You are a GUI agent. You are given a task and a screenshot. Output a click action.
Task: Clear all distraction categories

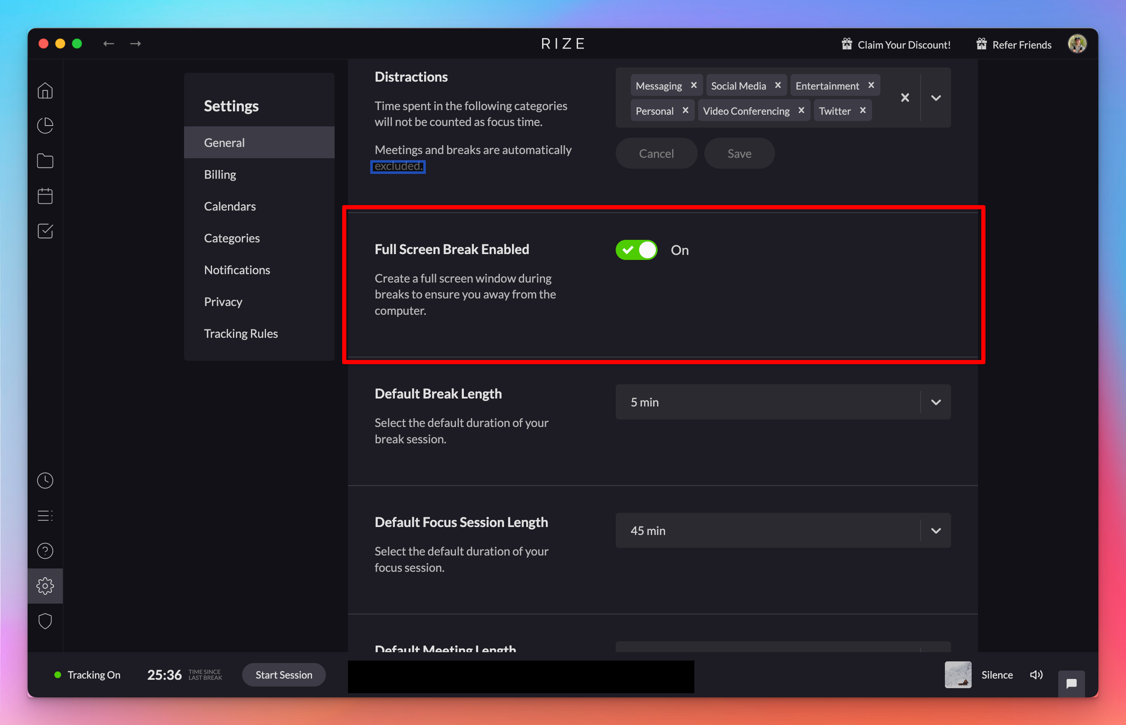click(x=905, y=98)
